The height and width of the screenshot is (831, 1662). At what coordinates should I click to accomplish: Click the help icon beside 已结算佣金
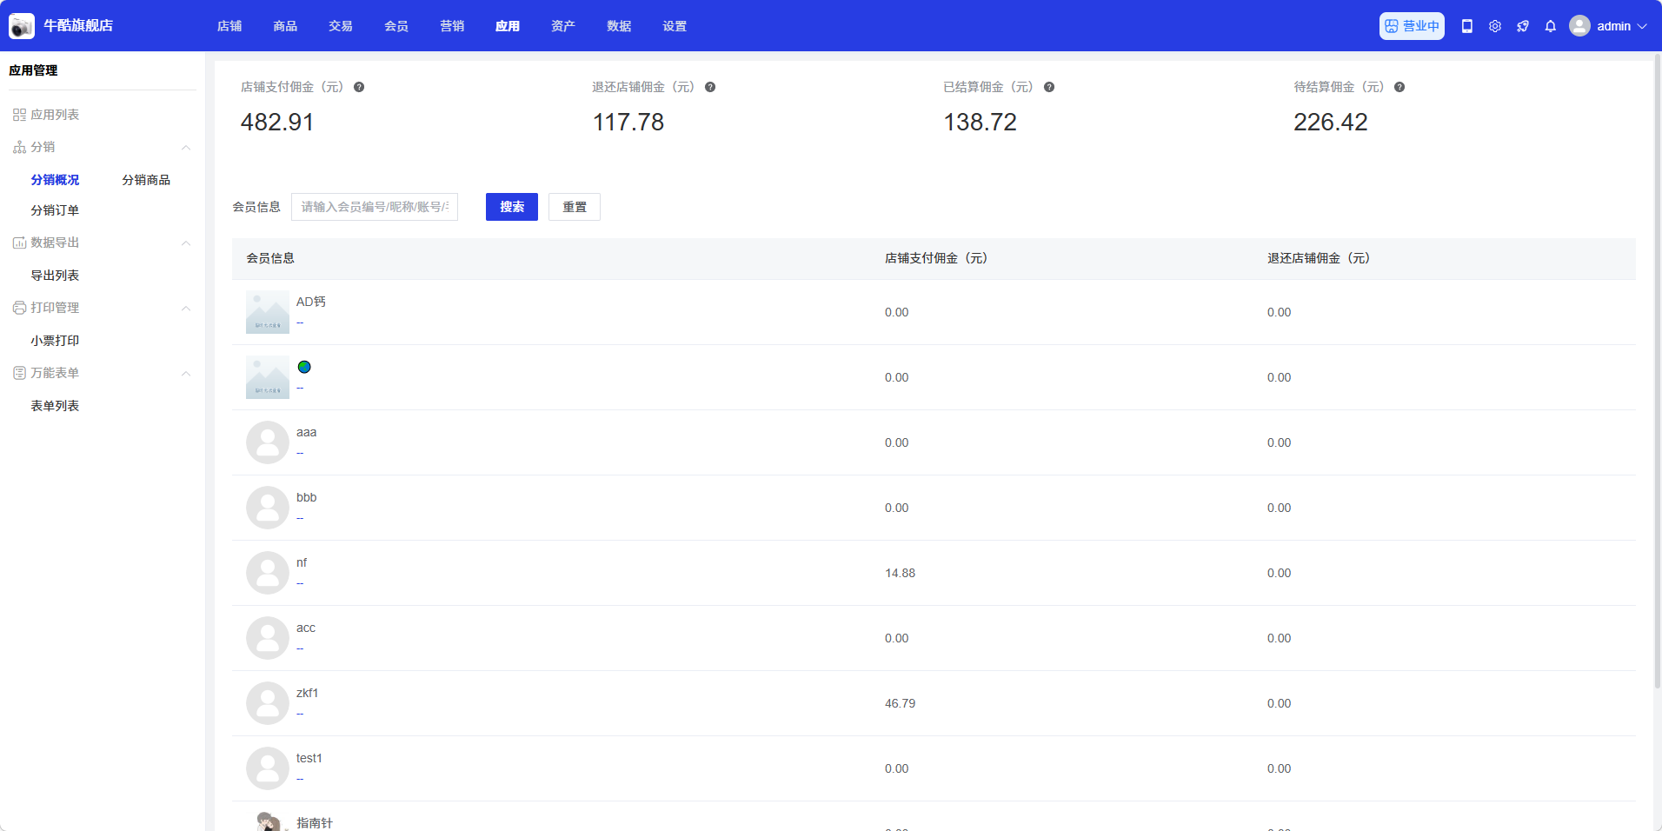pos(1049,87)
